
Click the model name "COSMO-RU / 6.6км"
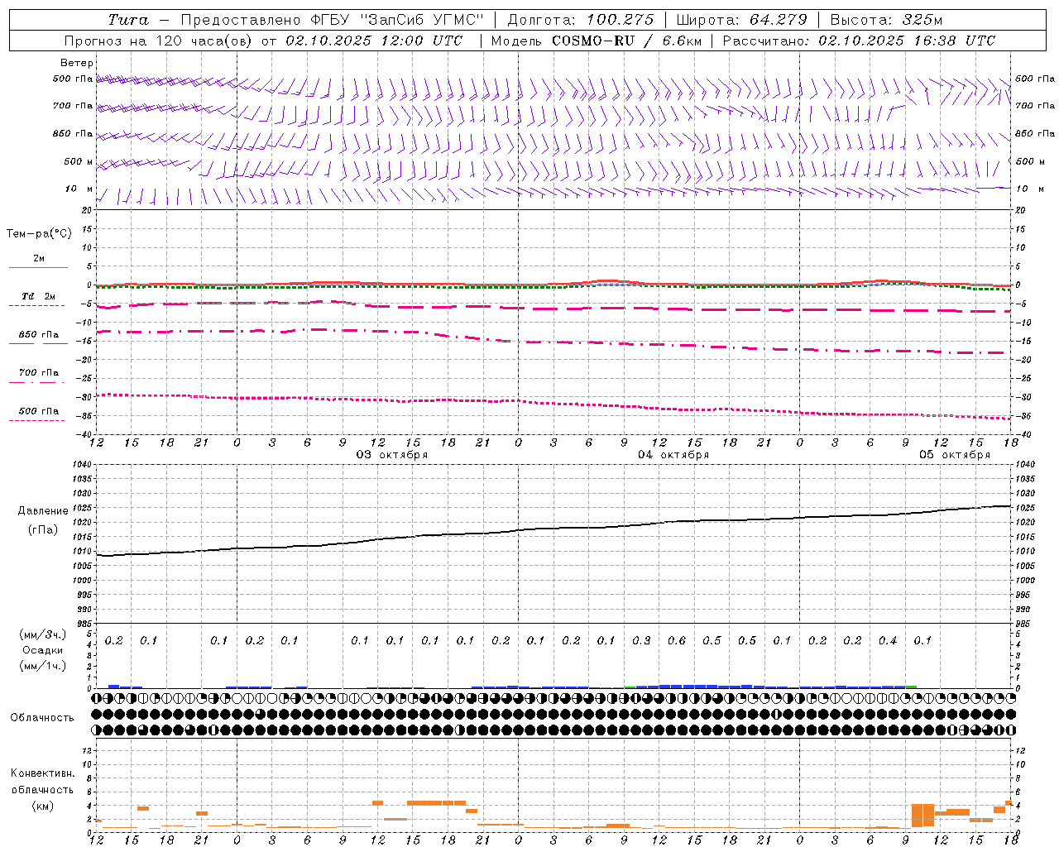[626, 41]
